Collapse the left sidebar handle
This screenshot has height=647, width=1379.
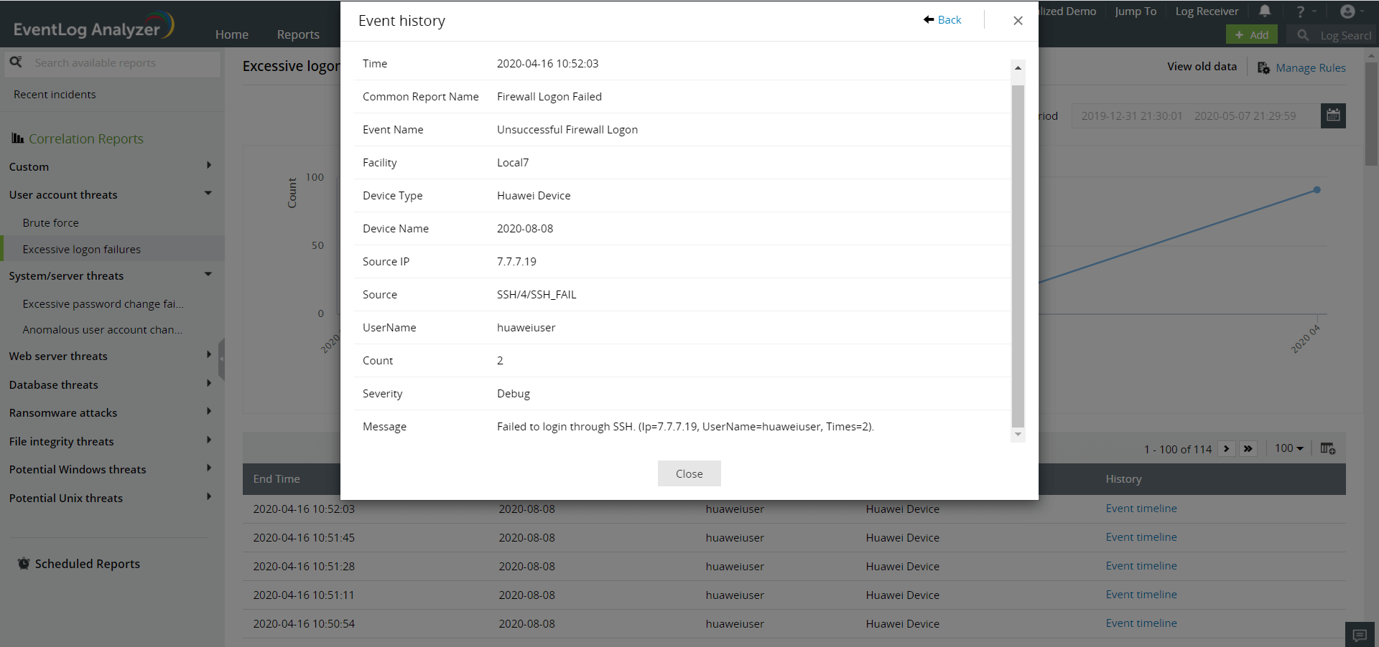[222, 359]
